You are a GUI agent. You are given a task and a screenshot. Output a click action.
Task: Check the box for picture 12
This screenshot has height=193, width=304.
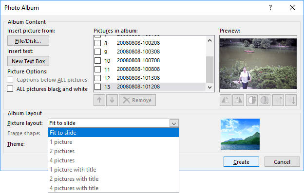click(98, 78)
